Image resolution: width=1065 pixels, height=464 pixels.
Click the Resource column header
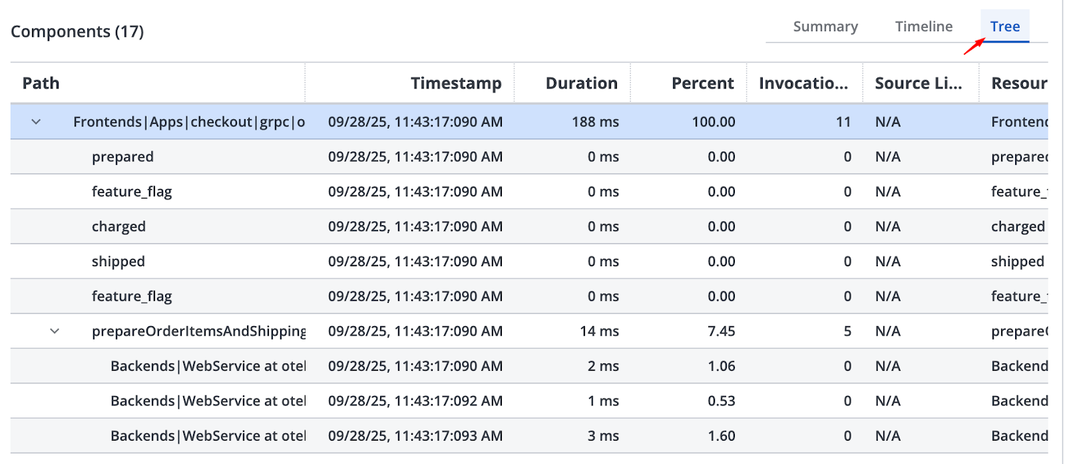point(1018,83)
